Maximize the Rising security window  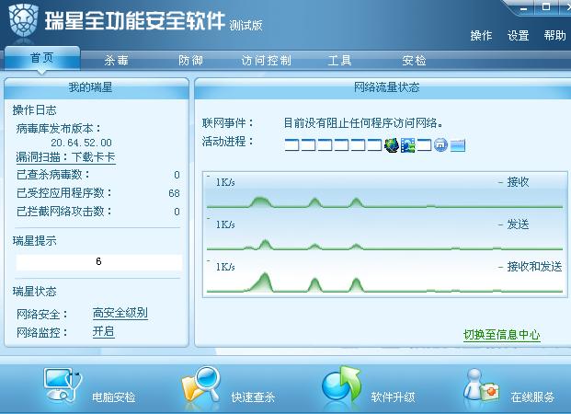[546, 6]
